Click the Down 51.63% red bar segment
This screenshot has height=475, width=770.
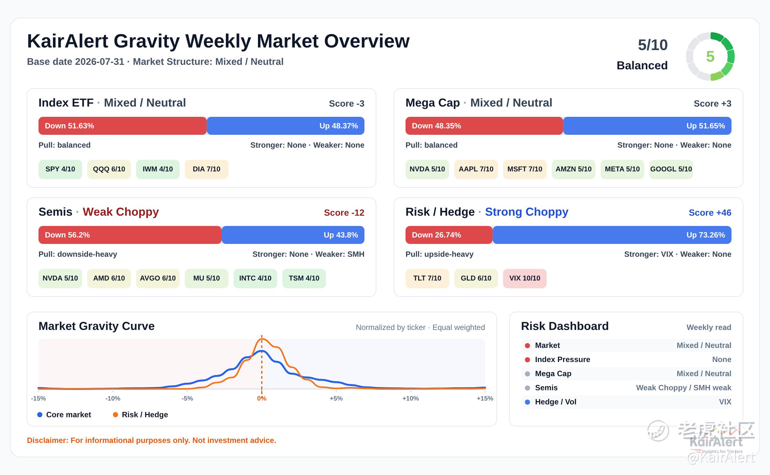123,126
